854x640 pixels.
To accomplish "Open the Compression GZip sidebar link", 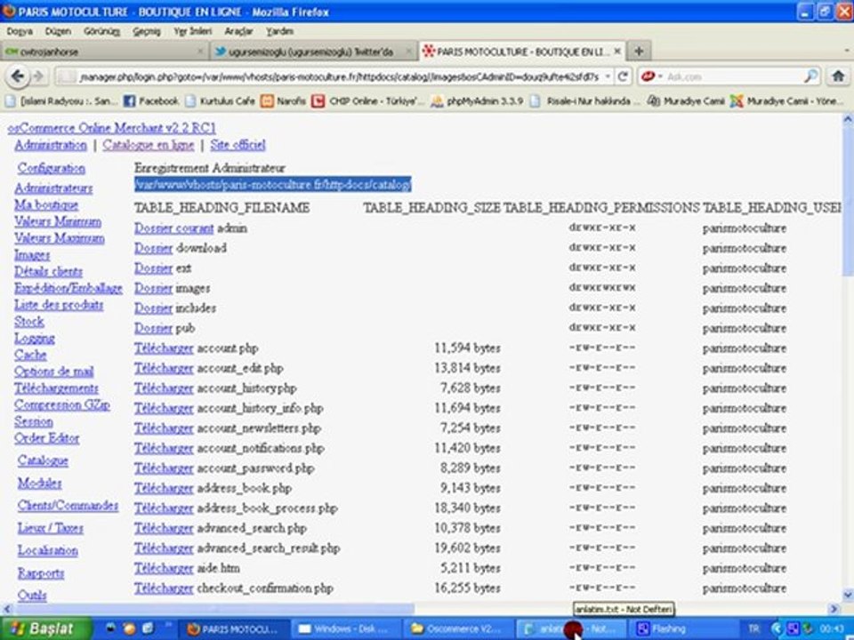I will (62, 405).
